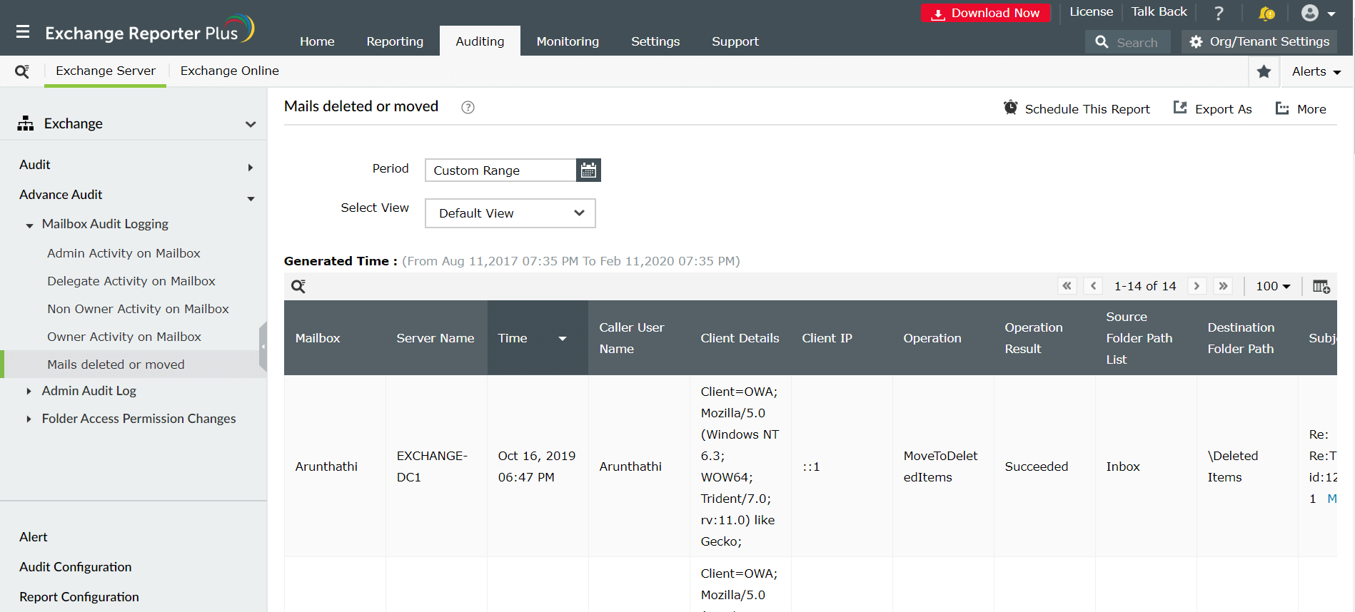Click the Exchange organization tree icon
1355x612 pixels.
26,123
